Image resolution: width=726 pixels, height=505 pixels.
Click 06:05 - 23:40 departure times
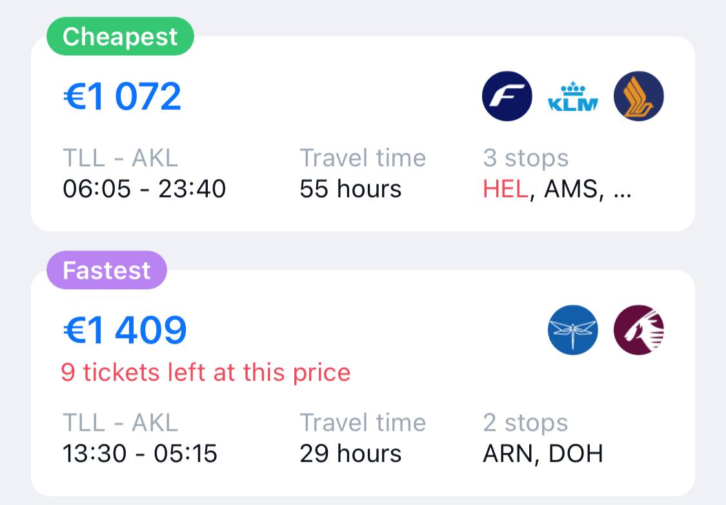click(145, 189)
